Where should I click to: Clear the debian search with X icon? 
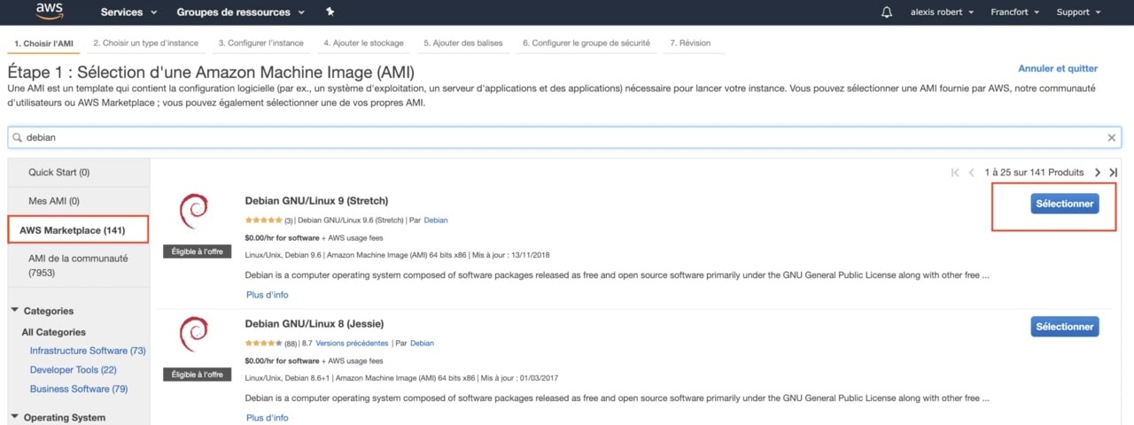[x=1112, y=138]
